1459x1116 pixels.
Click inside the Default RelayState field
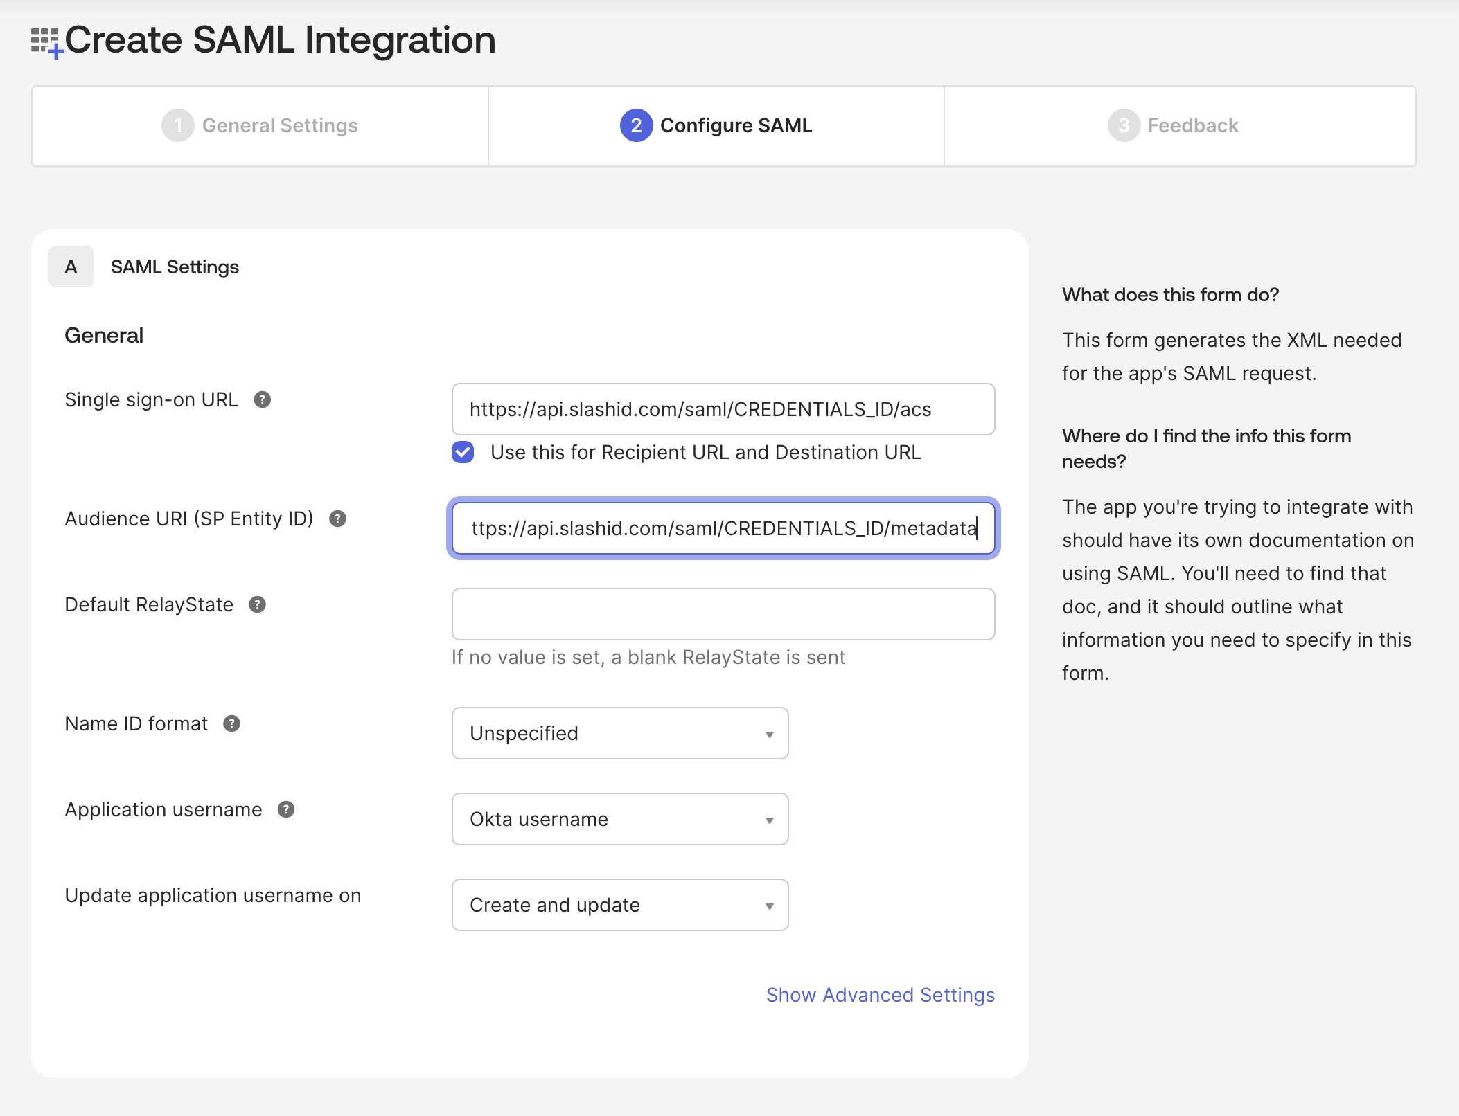(723, 614)
